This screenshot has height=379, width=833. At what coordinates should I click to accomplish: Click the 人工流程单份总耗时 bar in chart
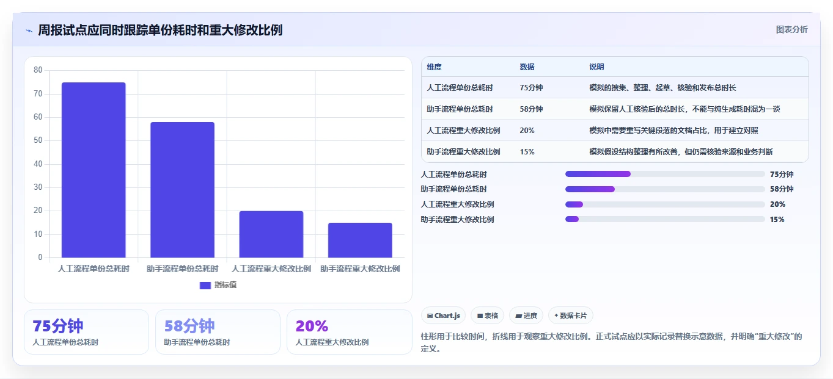click(x=94, y=170)
